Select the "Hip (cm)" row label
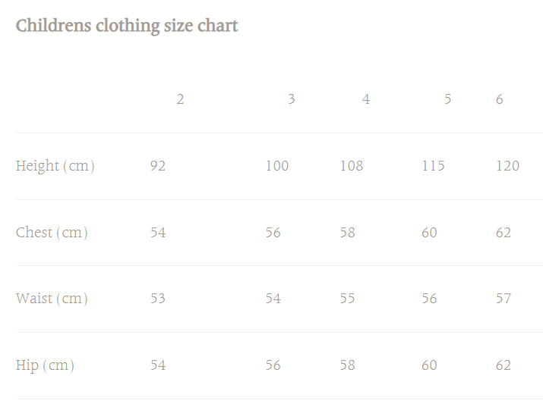543x404 pixels. [x=45, y=365]
